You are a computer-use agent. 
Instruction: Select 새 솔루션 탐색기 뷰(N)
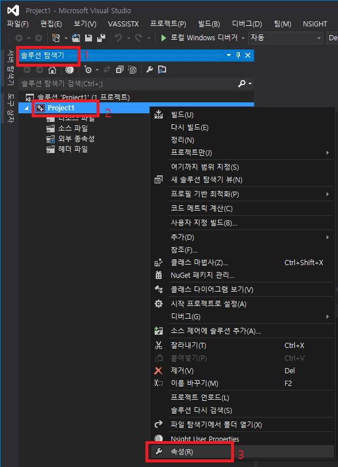(242, 179)
